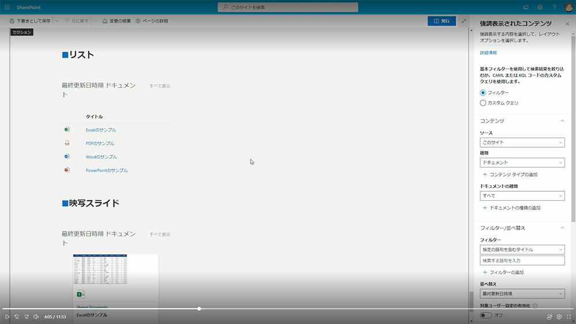Open the user profile avatar
Viewport: 576px width, 324px height.
click(569, 7)
